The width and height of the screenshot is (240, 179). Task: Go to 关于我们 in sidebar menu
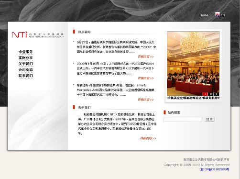26,64
